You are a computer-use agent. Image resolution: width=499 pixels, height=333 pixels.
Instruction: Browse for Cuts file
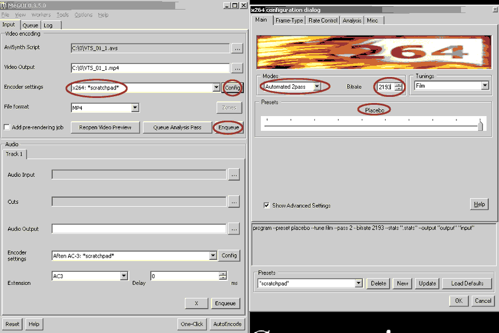[x=234, y=202]
